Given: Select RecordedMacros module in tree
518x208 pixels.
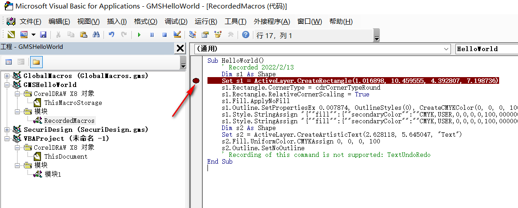Looking at the screenshot, I should pyautogui.click(x=69, y=121).
